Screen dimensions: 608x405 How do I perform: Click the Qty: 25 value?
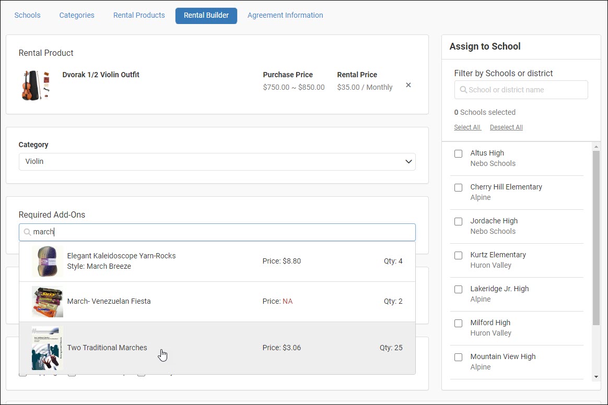coord(391,348)
